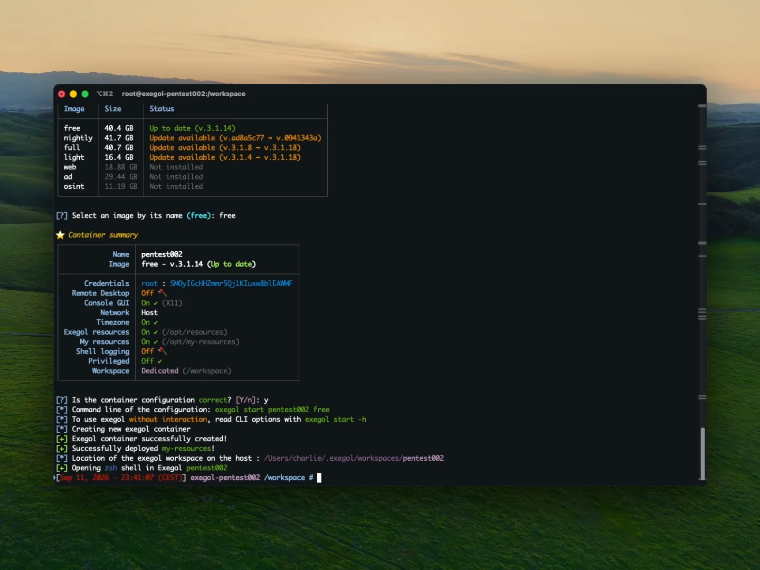Click the '40.4 GB' size cell
This screenshot has height=570, width=760.
point(119,128)
